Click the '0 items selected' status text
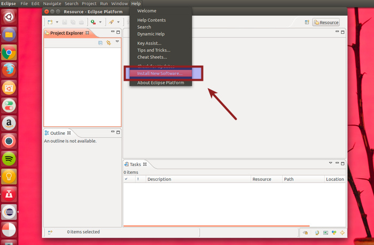Screen dimensions: 374x245 pos(83,232)
